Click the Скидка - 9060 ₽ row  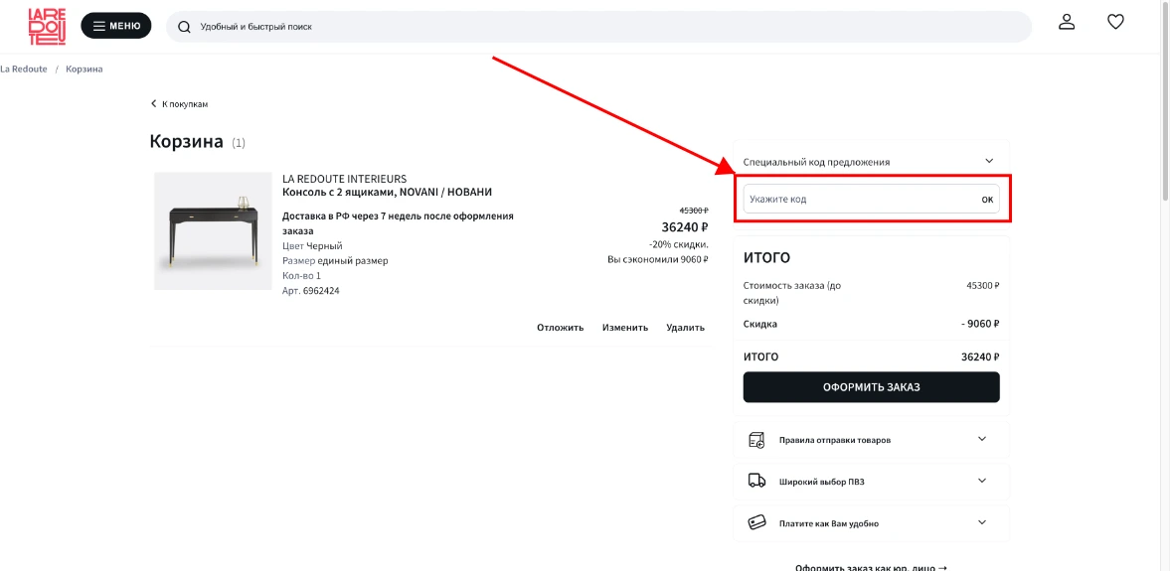click(x=872, y=325)
